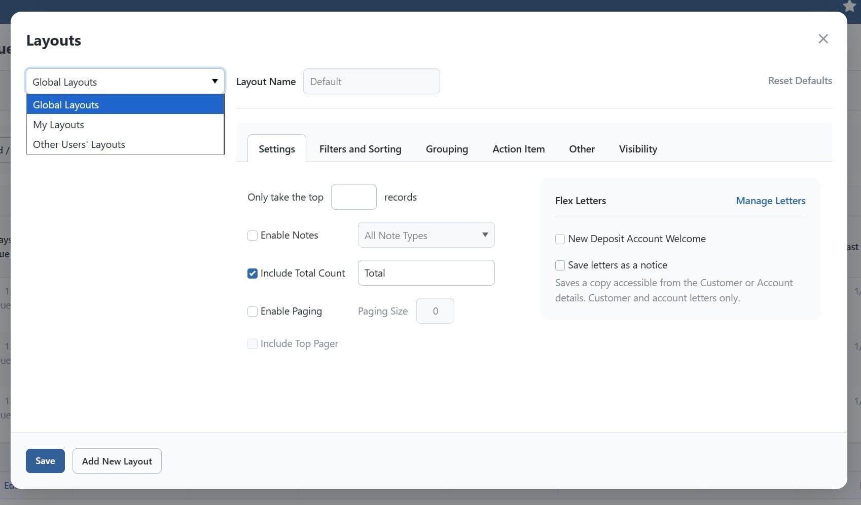Open the Manage Letters link
This screenshot has width=861, height=505.
[770, 201]
